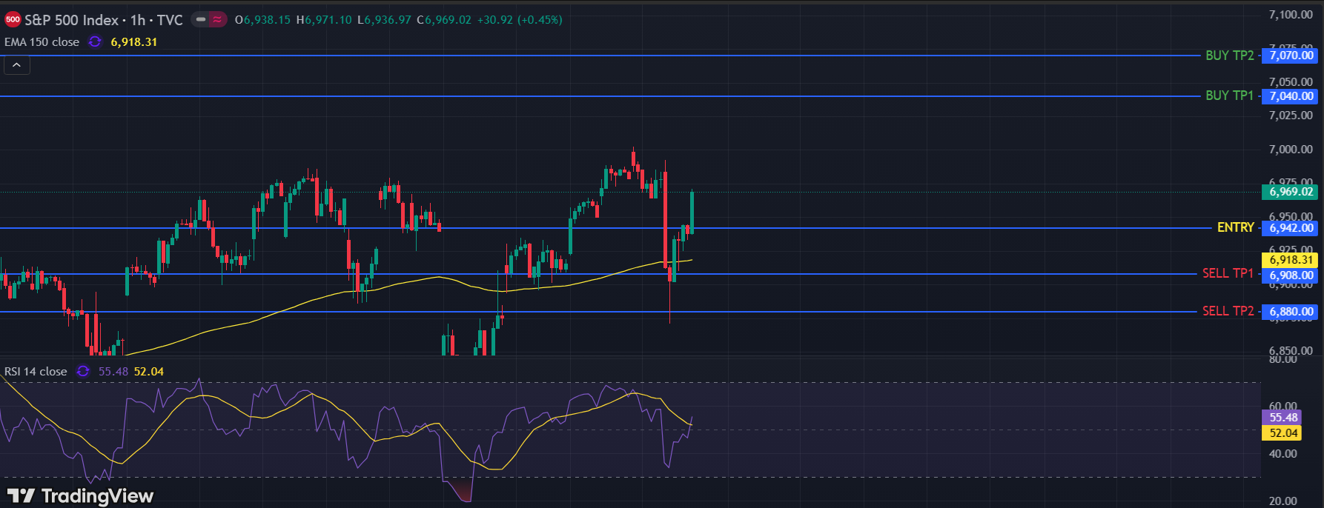Click the red S&P 500 symbol logo

(x=13, y=20)
